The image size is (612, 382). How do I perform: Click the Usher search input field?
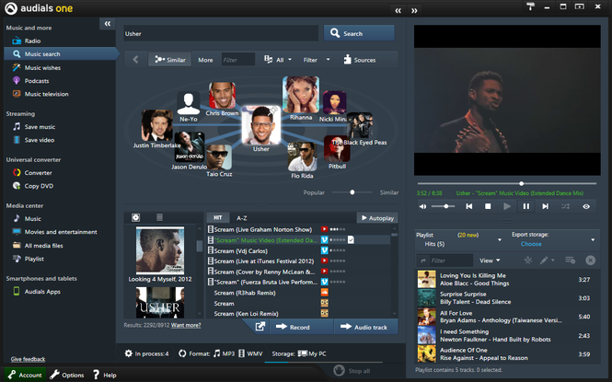pos(221,33)
